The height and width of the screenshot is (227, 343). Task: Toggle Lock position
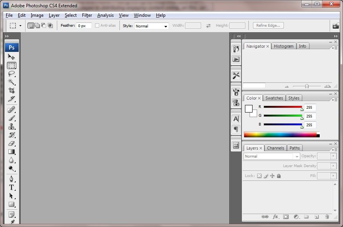(272, 176)
